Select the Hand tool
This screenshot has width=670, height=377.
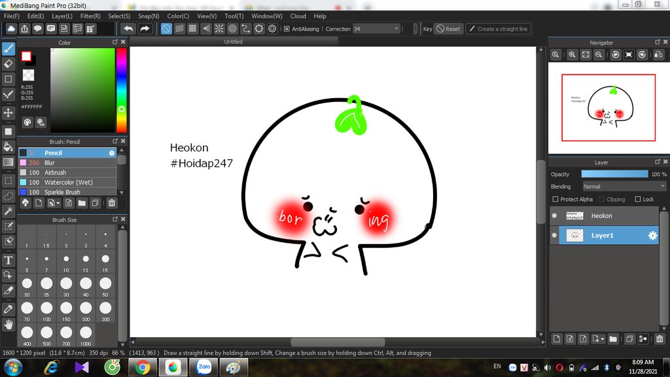(x=8, y=325)
